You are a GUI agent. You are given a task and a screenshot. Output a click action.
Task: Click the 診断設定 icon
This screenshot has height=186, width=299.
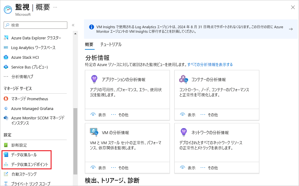pos(6,145)
